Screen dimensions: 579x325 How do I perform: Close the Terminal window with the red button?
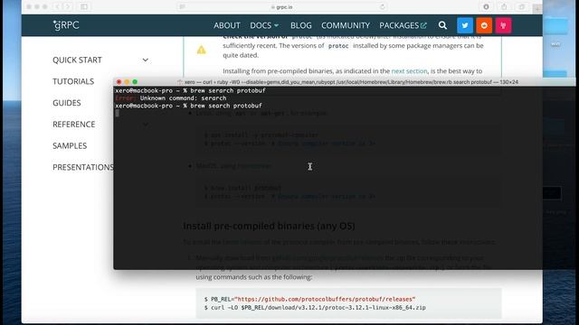[x=119, y=82]
